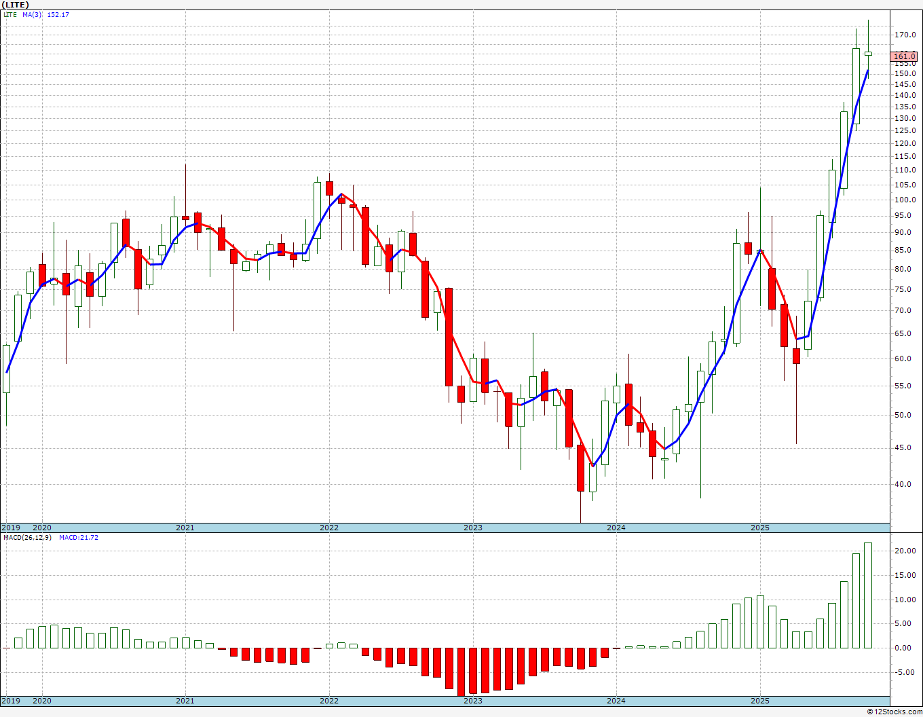Click 2021 on the price chart time axis

click(x=185, y=528)
